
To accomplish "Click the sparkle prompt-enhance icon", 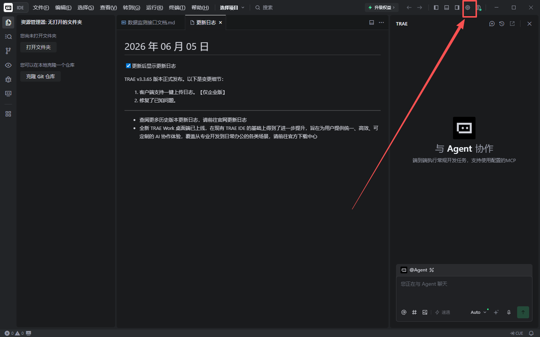I will 496,312.
